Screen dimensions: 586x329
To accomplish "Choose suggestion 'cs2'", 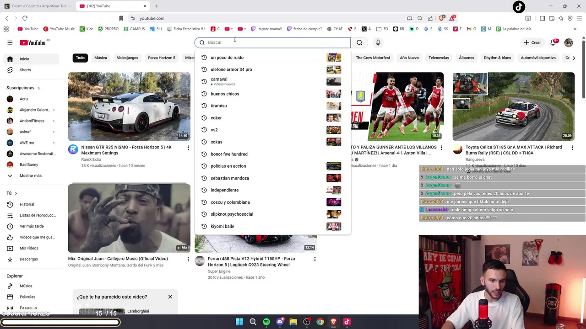I will pos(272,130).
